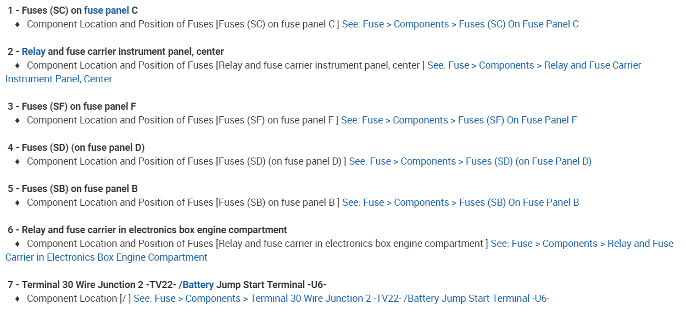The height and width of the screenshot is (321, 686).
Task: Click the diamond bullet under the Fuses (SB) heading
Action: (x=17, y=202)
